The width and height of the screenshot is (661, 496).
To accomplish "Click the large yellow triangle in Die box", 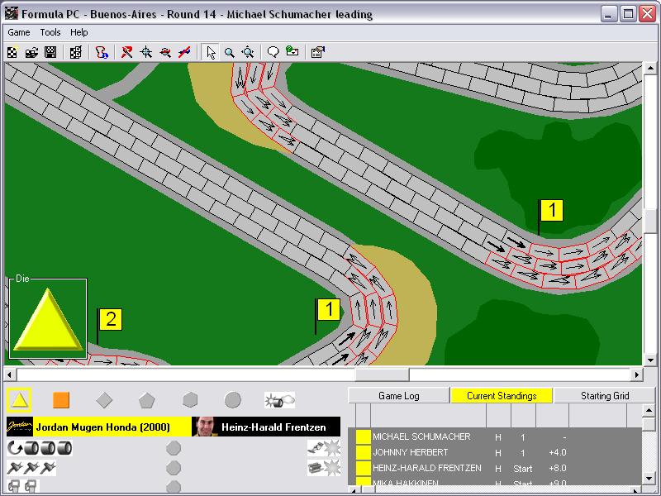I will coord(48,321).
